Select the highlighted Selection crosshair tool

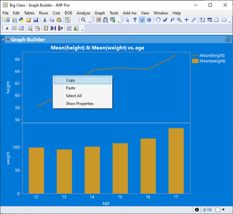point(142,20)
